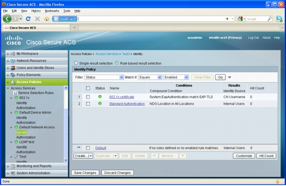Tick the Default rule checkbox
This screenshot has height=186, width=286.
tap(88, 148)
